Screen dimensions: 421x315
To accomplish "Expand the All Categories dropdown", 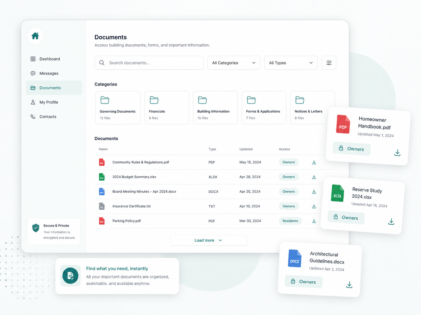I will click(x=234, y=63).
